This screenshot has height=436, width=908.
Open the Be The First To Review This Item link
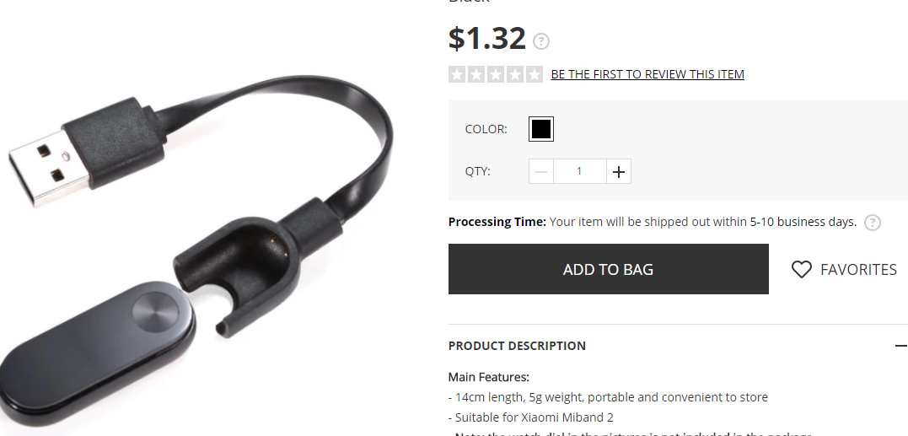coord(647,74)
